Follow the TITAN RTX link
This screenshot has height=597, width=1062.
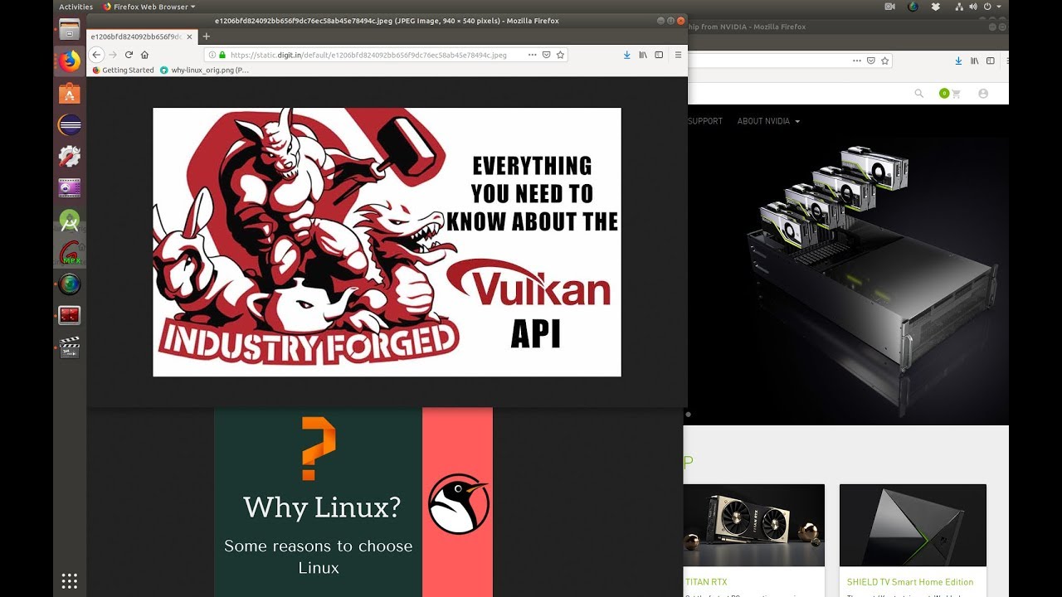tap(706, 582)
